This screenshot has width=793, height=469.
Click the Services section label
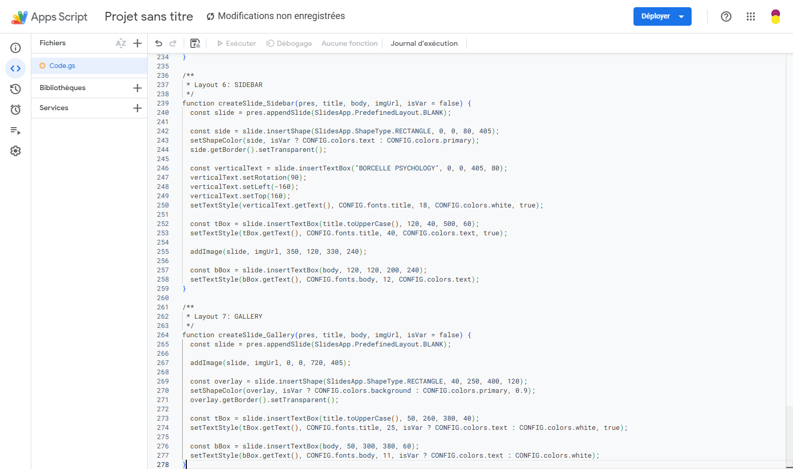54,108
